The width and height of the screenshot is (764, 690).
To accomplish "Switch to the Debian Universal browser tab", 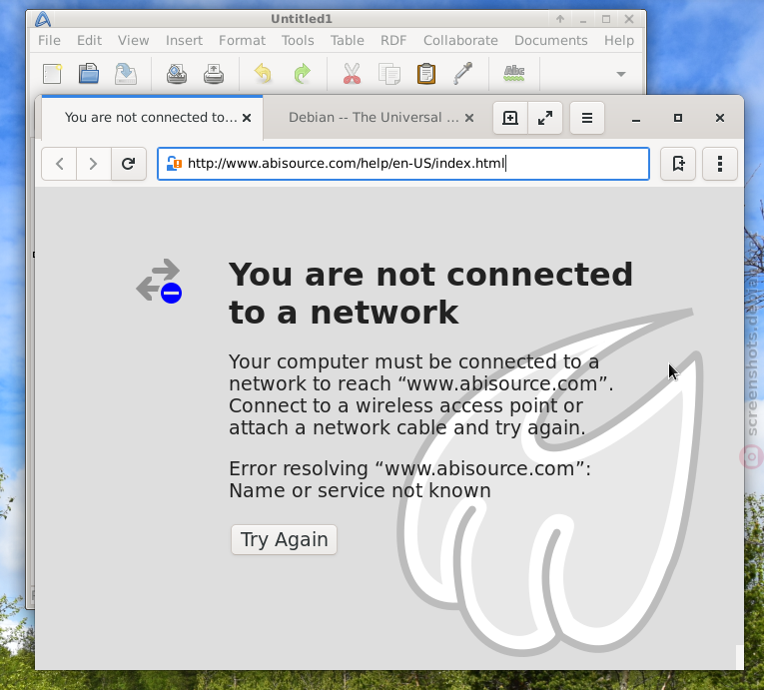I will point(374,118).
